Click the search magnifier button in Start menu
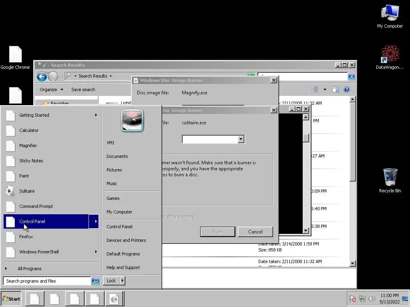 [95, 281]
